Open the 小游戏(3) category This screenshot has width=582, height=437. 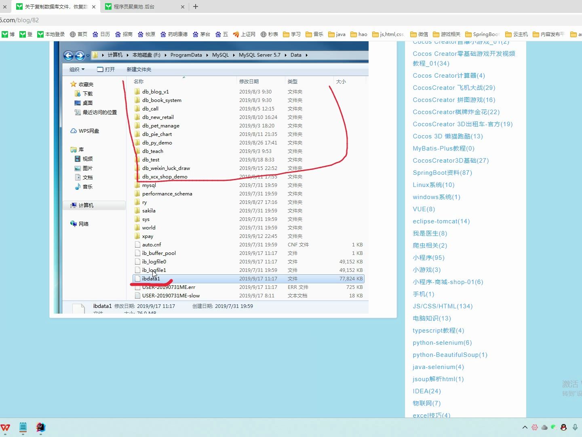click(x=427, y=270)
